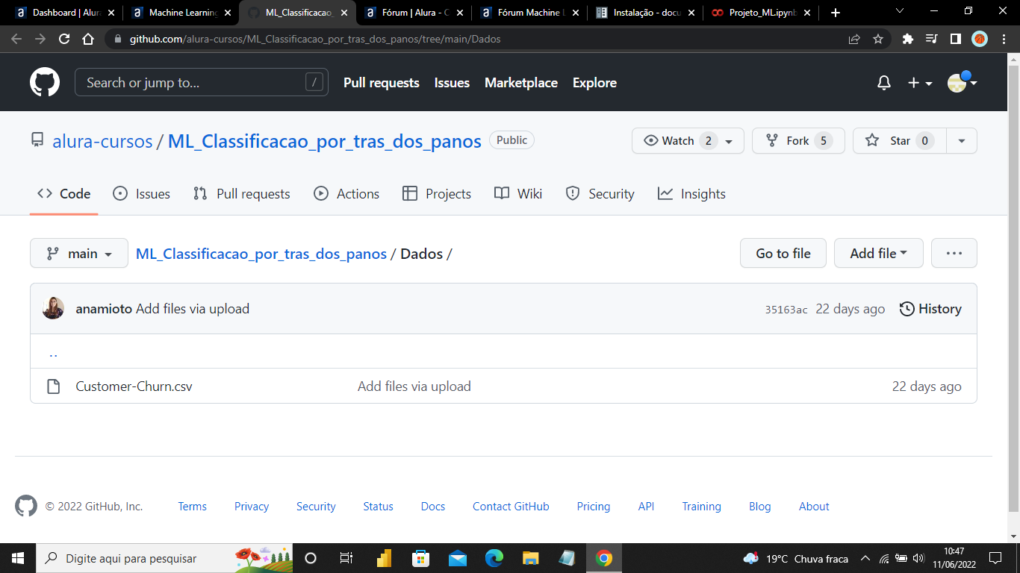Image resolution: width=1020 pixels, height=573 pixels.
Task: Open the anamioto author link
Action: [x=104, y=309]
